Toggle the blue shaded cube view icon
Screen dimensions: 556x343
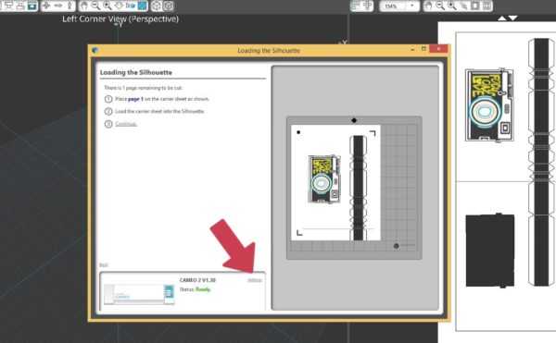(x=142, y=6)
